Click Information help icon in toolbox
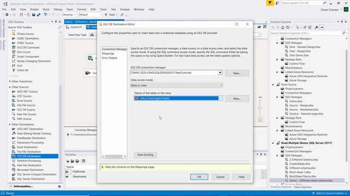This screenshot has width=350, height=196. pos(60,186)
